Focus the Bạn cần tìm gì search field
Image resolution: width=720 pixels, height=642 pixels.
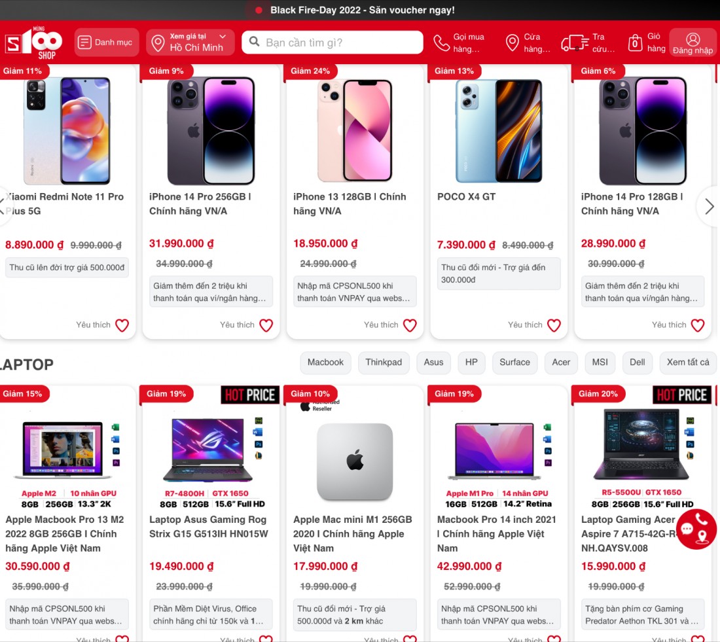333,43
